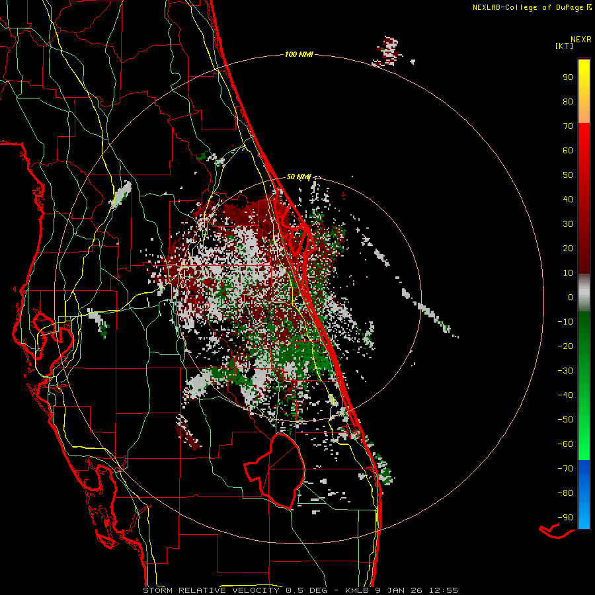Pick the blue segment of the color bar
The width and height of the screenshot is (595, 595).
584,494
